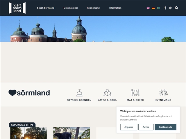Screen dimensions: 186x139
Task: Click the fireworks icon
Action: click(x=163, y=93)
